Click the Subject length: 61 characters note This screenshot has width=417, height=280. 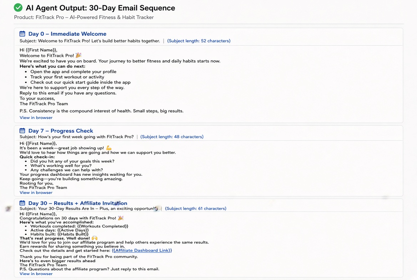pyautogui.click(x=196, y=209)
